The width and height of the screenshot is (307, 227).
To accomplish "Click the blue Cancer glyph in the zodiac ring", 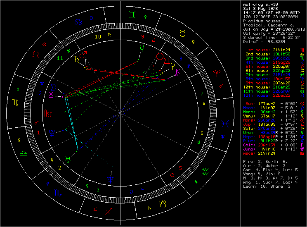I will pos(78,22).
